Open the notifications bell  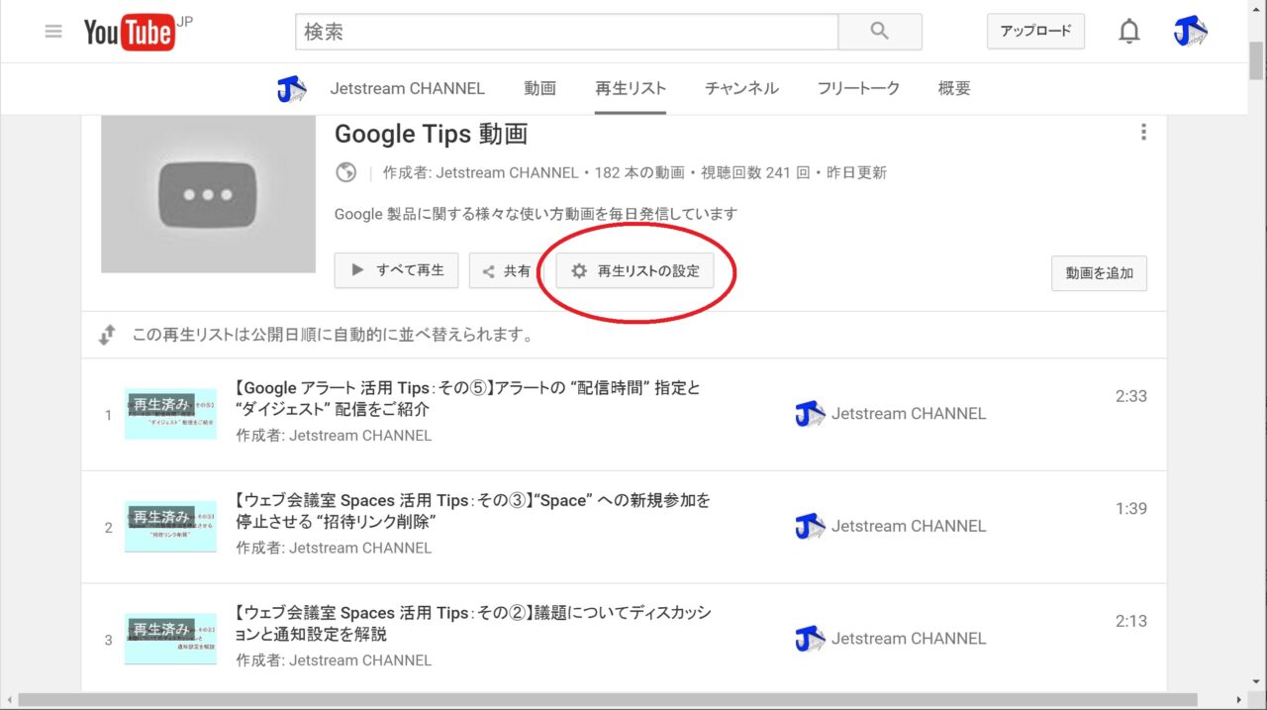click(1128, 32)
